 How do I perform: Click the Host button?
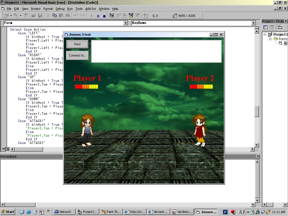click(x=77, y=44)
